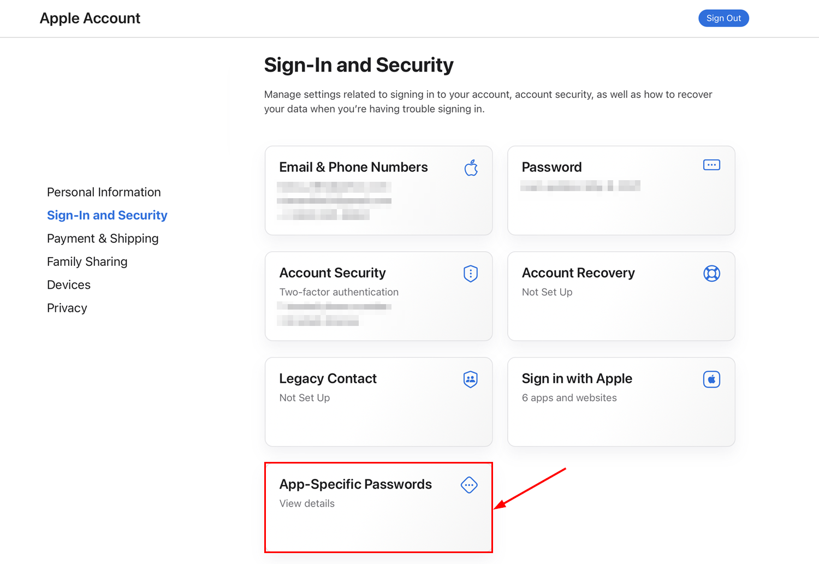Open Sign in with Apple showing 6 apps
The image size is (819, 564).
point(621,402)
